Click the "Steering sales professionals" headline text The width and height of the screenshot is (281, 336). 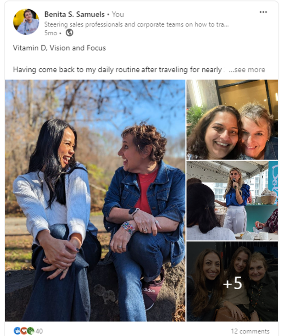136,24
